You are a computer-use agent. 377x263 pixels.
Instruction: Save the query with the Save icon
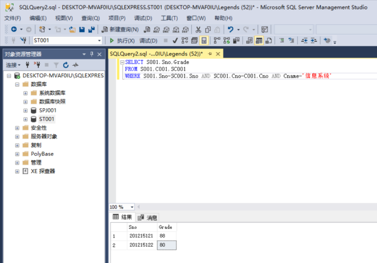pos(82,29)
